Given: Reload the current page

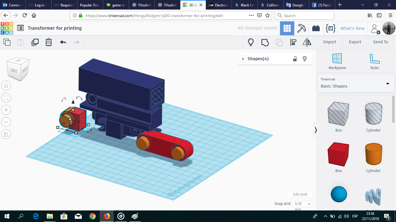Looking at the screenshot, I should pos(25,15).
